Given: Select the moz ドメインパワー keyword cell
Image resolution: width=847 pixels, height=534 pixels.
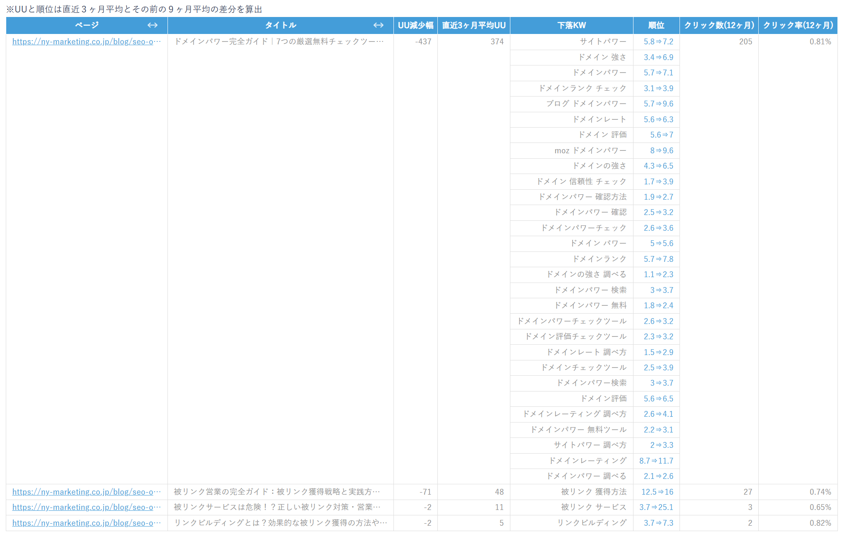Looking at the screenshot, I should tap(590, 150).
